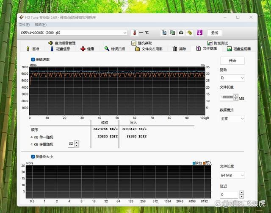Click the sequential write value 6033473 KB/s
This screenshot has width=271, height=213.
135,129
